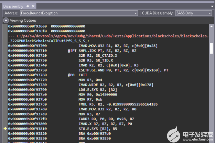Click the breakpoint margin beside address 0x0000000b00f93760
The width and height of the screenshot is (215, 143).
tap(5, 75)
